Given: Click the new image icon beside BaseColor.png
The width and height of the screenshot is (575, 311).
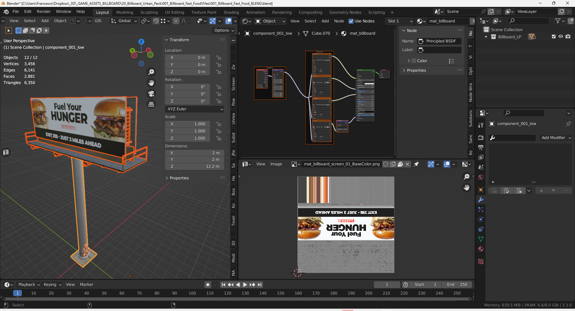Looking at the screenshot, I should [x=393, y=164].
